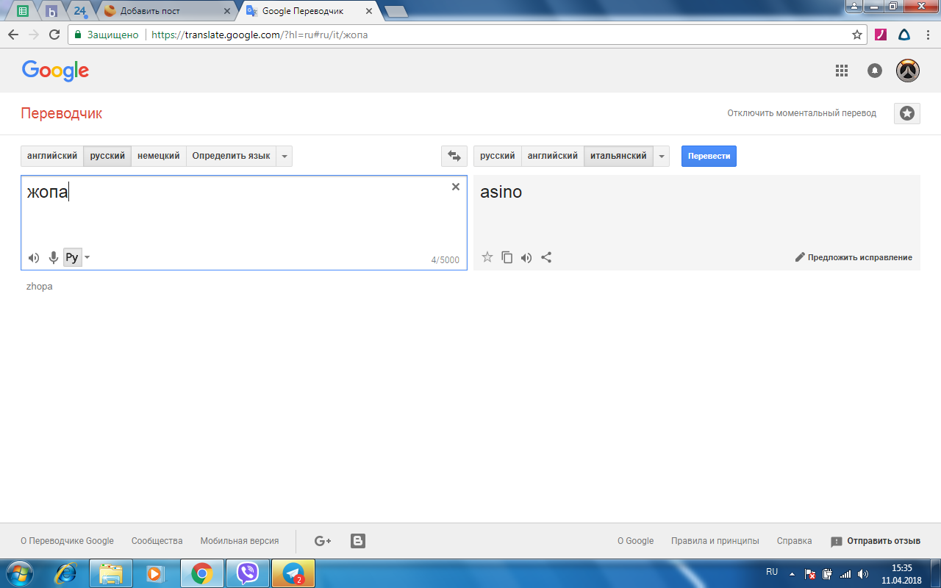Expand source language dropdown list

point(285,156)
